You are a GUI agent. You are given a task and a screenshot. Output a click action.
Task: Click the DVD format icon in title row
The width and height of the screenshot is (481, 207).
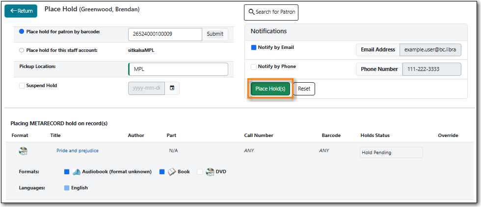[x=23, y=151]
